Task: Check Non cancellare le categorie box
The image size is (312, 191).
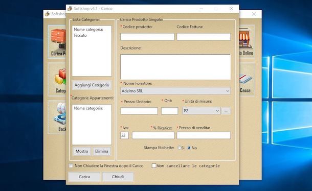Action: click(x=154, y=166)
